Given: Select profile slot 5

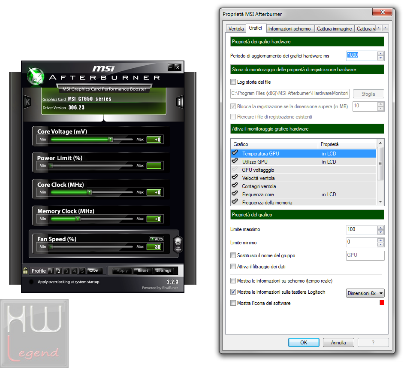Looking at the screenshot, I should click(82, 271).
